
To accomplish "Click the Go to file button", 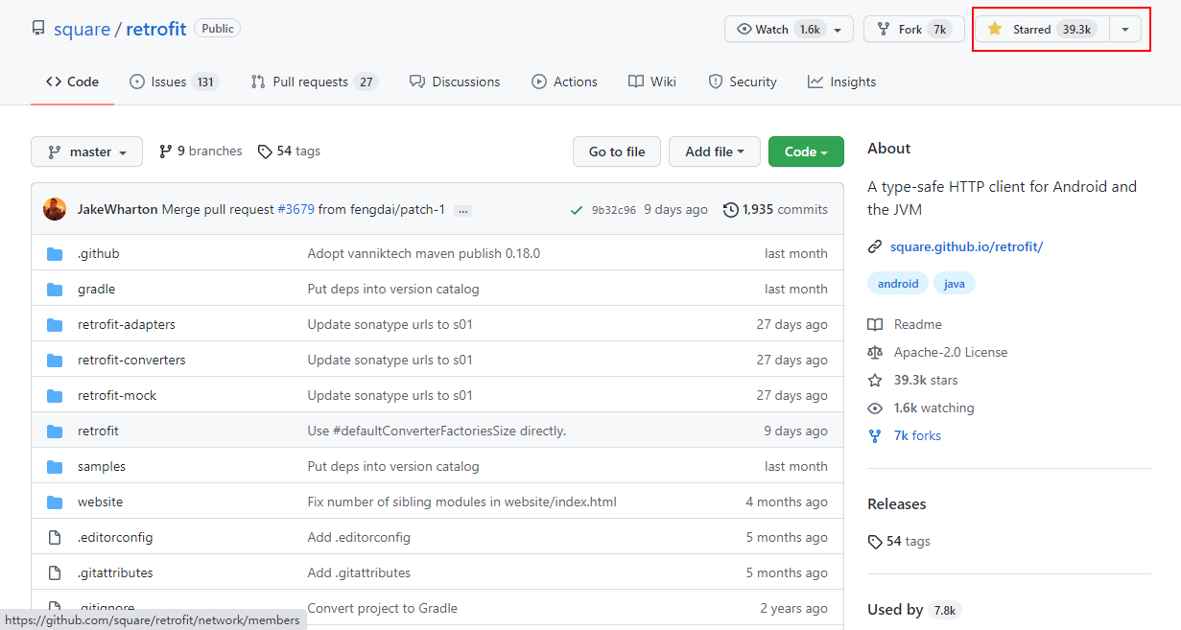I will coord(617,152).
